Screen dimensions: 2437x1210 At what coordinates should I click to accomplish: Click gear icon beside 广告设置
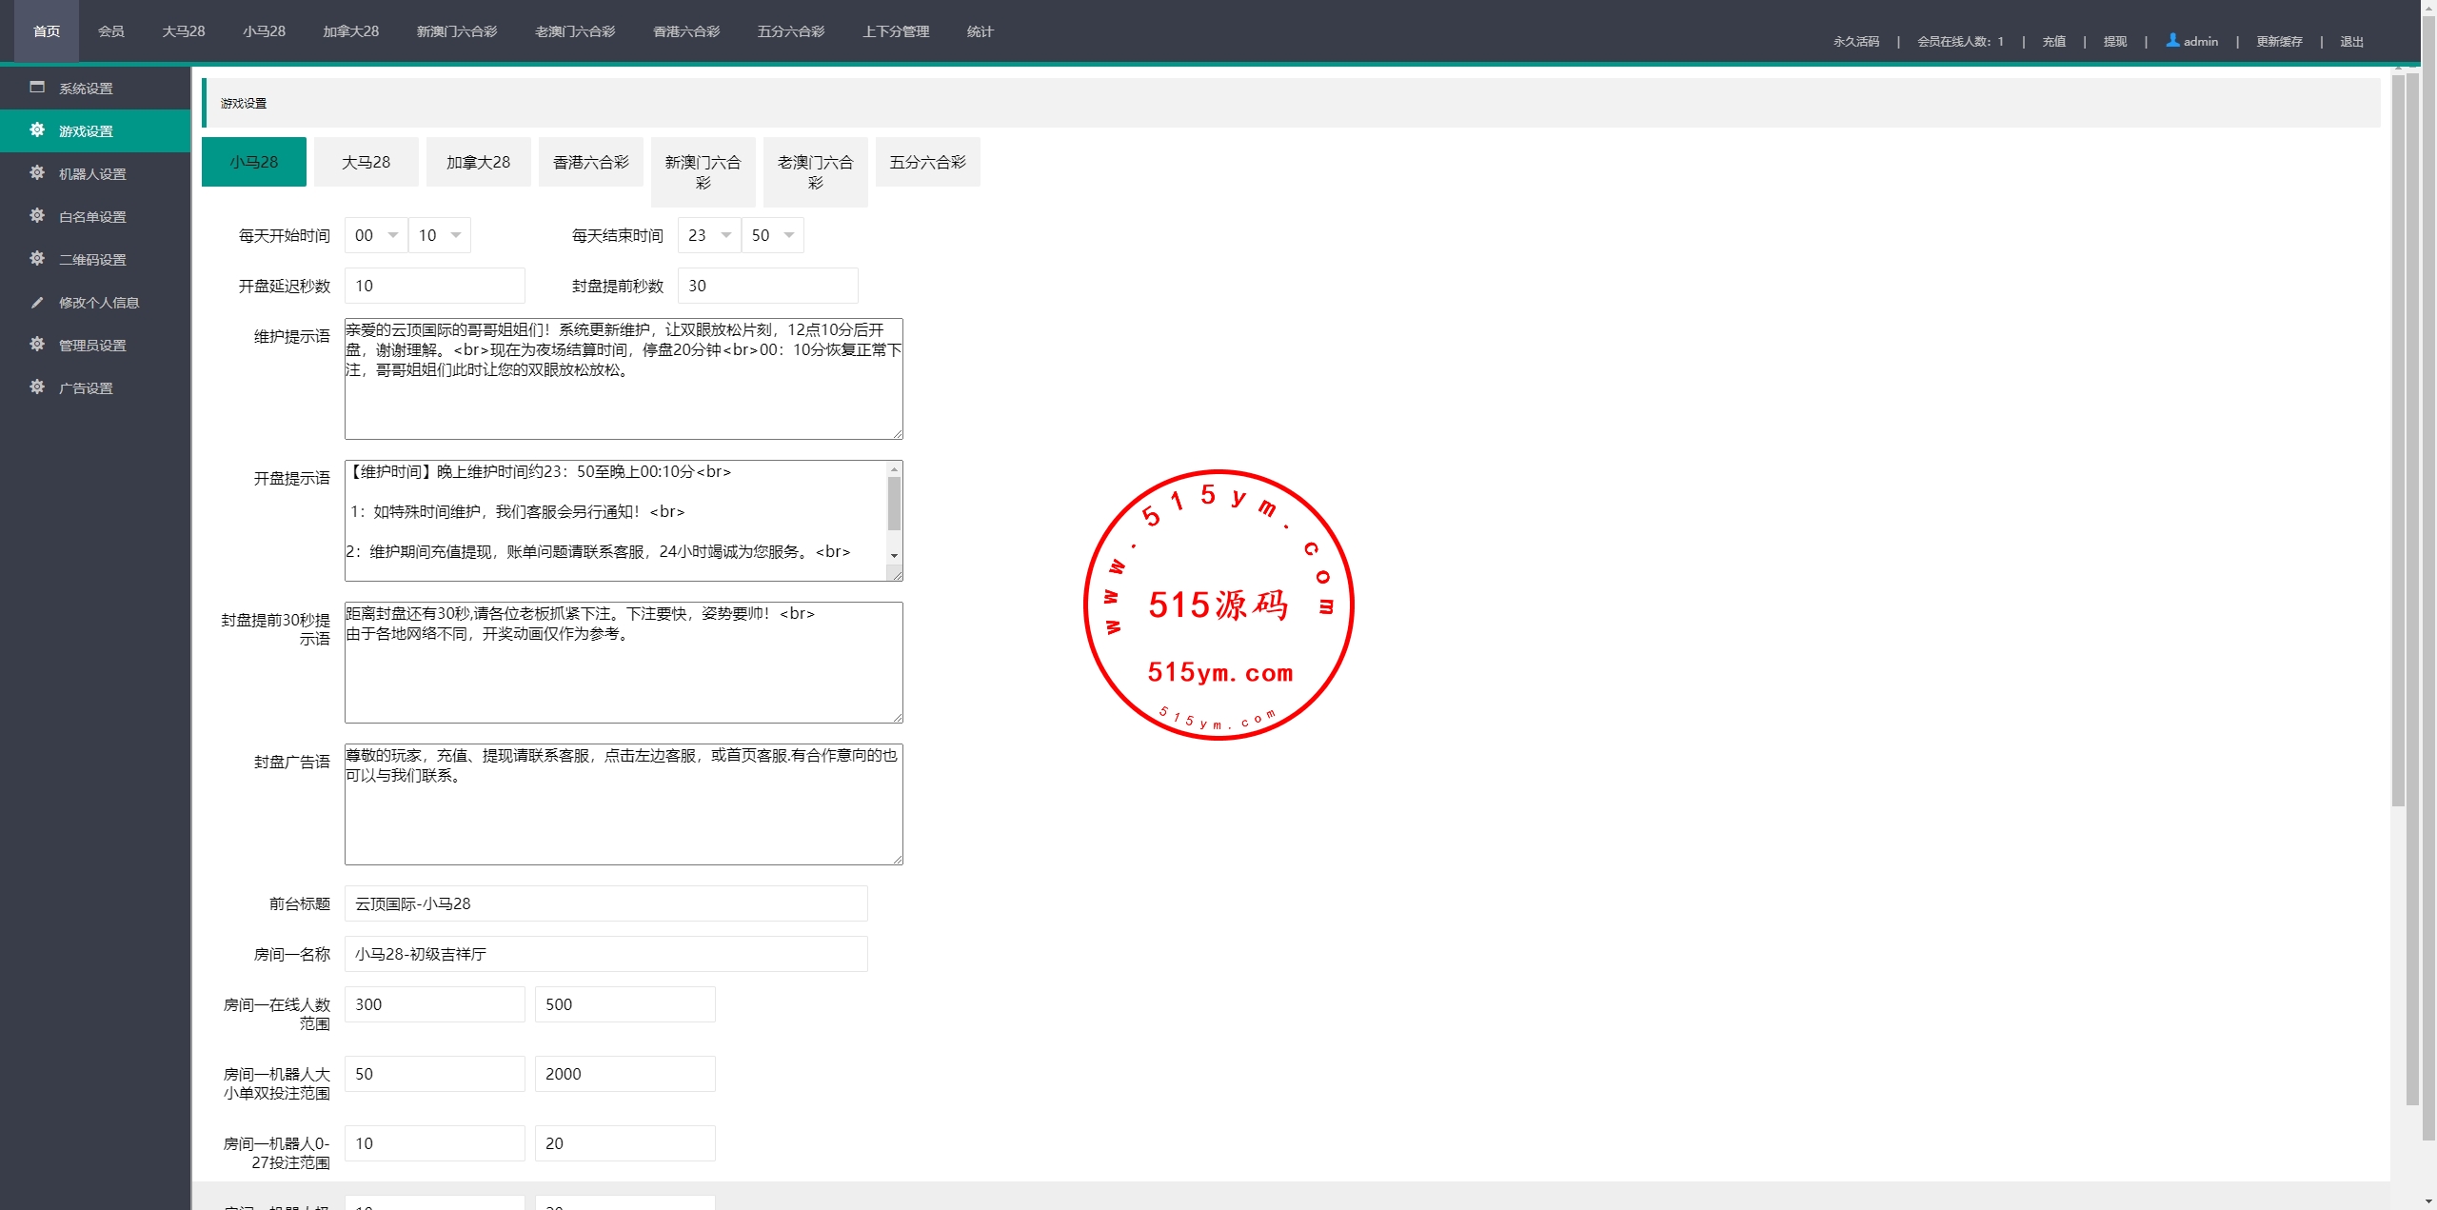(37, 387)
